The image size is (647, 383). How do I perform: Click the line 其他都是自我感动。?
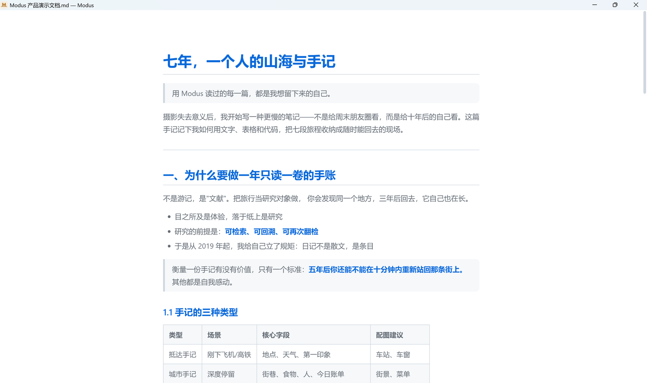pos(204,282)
